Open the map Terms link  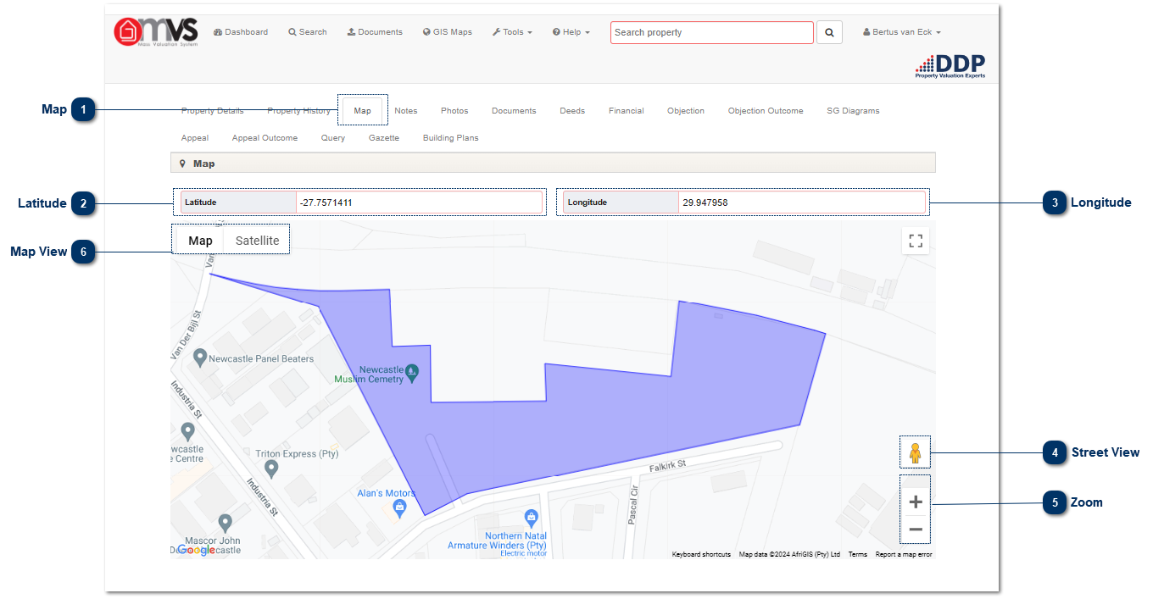point(858,554)
